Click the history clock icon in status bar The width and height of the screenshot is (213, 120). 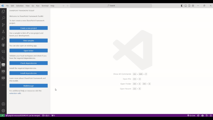pos(207,115)
